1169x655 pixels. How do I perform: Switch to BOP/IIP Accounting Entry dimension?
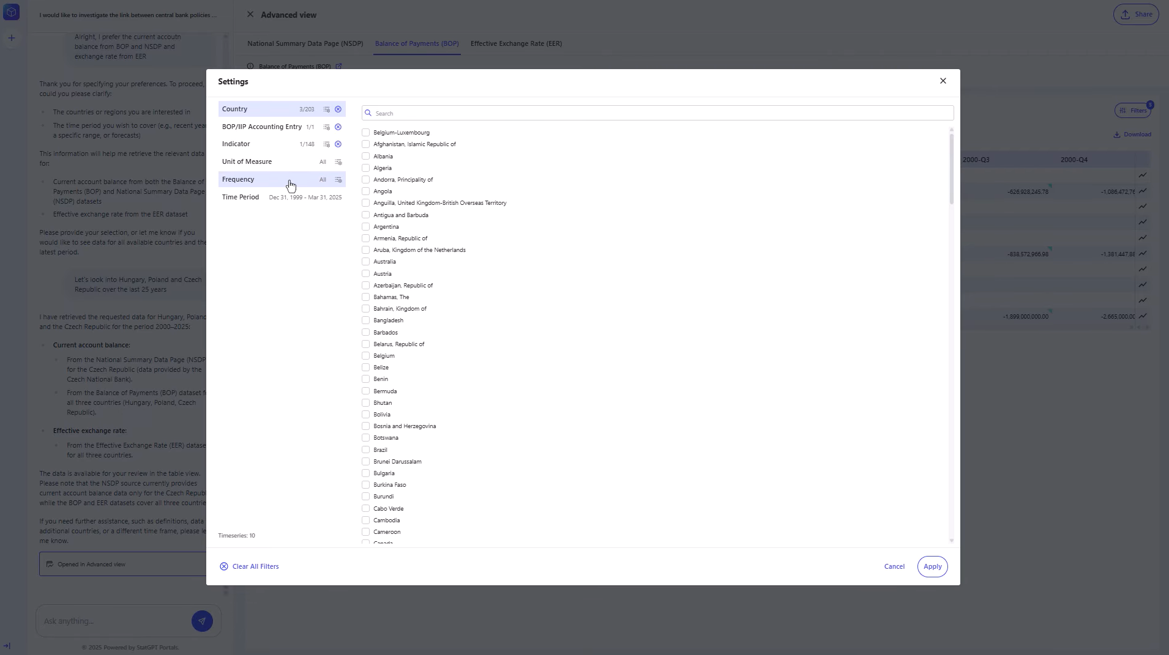[261, 127]
